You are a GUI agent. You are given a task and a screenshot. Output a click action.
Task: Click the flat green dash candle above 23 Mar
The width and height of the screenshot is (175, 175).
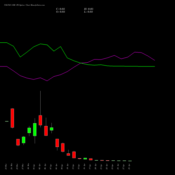[7, 121]
